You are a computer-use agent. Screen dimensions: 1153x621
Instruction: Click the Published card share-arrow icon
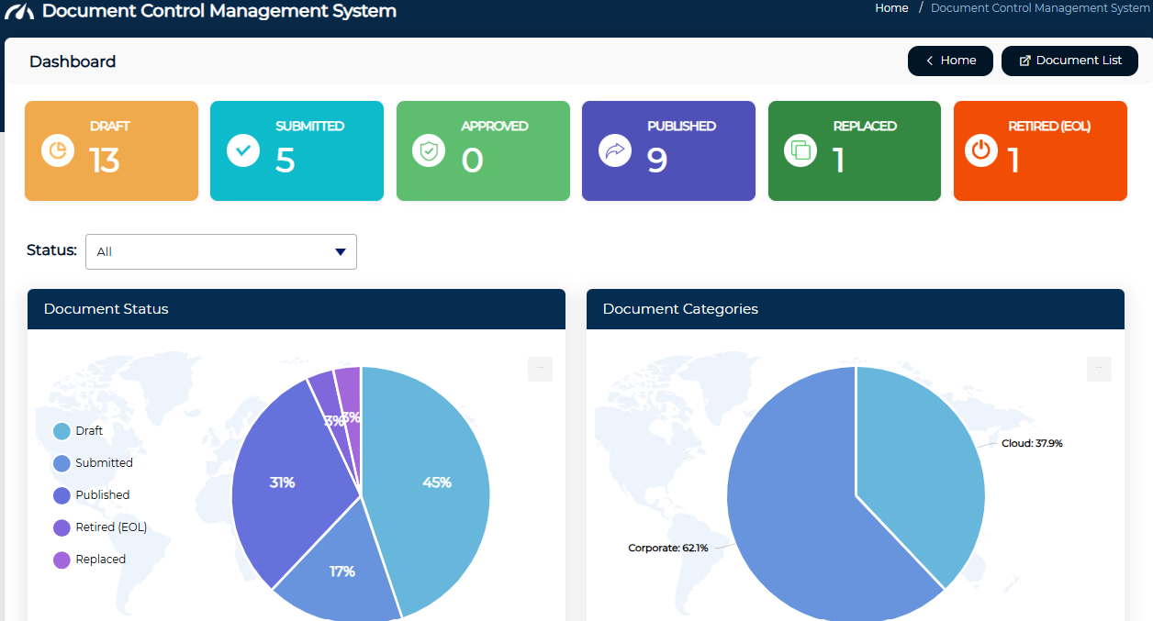615,150
